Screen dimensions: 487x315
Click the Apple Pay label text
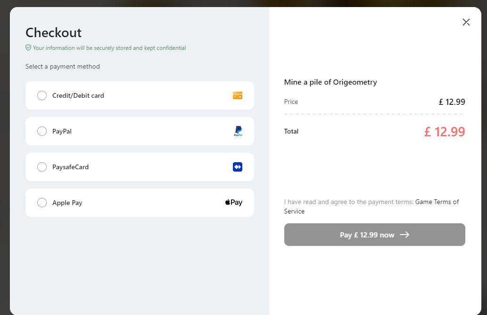[67, 203]
